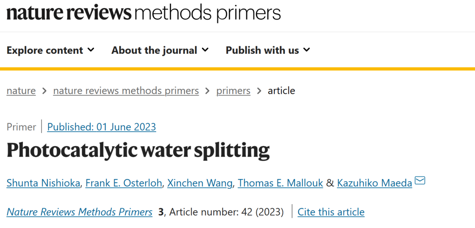The height and width of the screenshot is (228, 475).
Task: Open author Frank E. Osterloh's details
Action: (x=124, y=183)
